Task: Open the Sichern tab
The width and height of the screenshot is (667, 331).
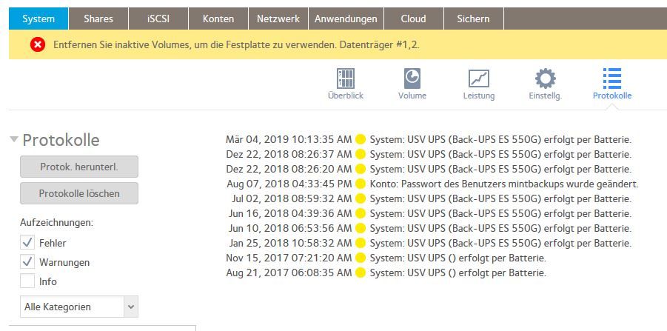Action: [x=474, y=19]
